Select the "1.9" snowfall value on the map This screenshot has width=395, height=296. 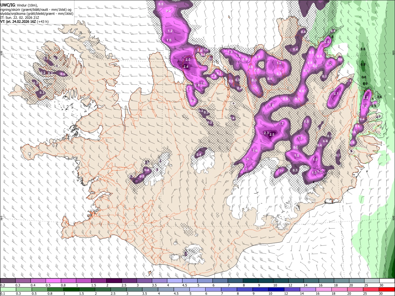315,159
